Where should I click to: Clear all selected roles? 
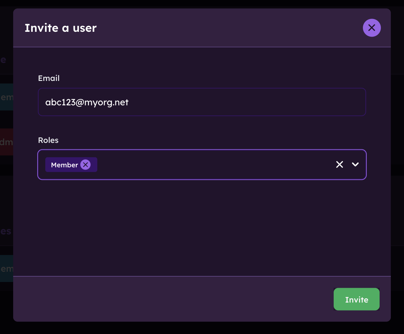click(x=339, y=164)
